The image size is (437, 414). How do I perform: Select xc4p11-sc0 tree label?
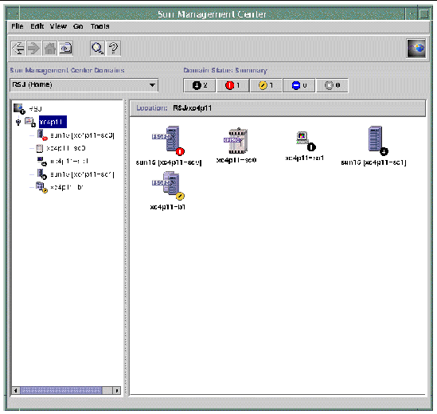point(66,148)
